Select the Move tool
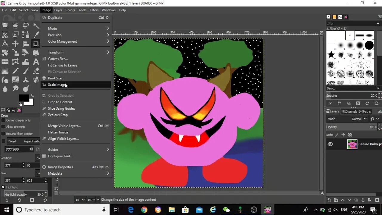 pos(15,44)
